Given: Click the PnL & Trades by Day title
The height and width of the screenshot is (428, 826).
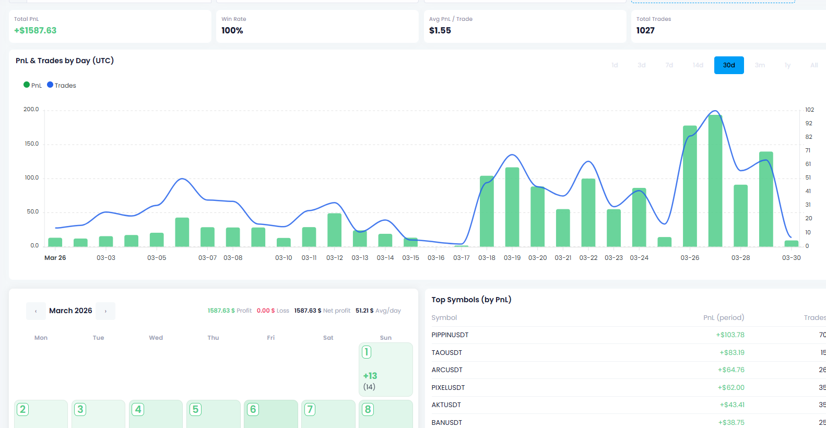Looking at the screenshot, I should (65, 61).
